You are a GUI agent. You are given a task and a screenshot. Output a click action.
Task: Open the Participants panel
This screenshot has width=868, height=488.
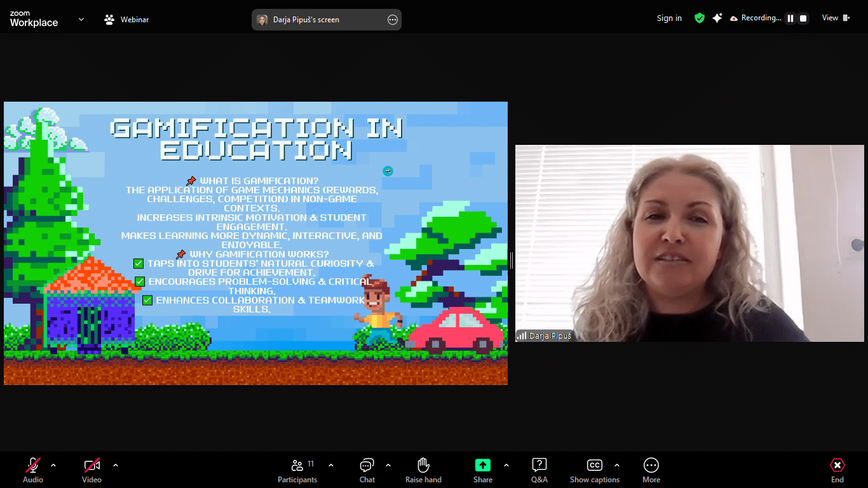[297, 470]
